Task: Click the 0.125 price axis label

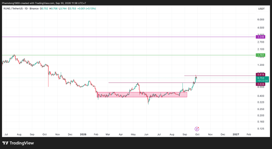Action: point(261,129)
